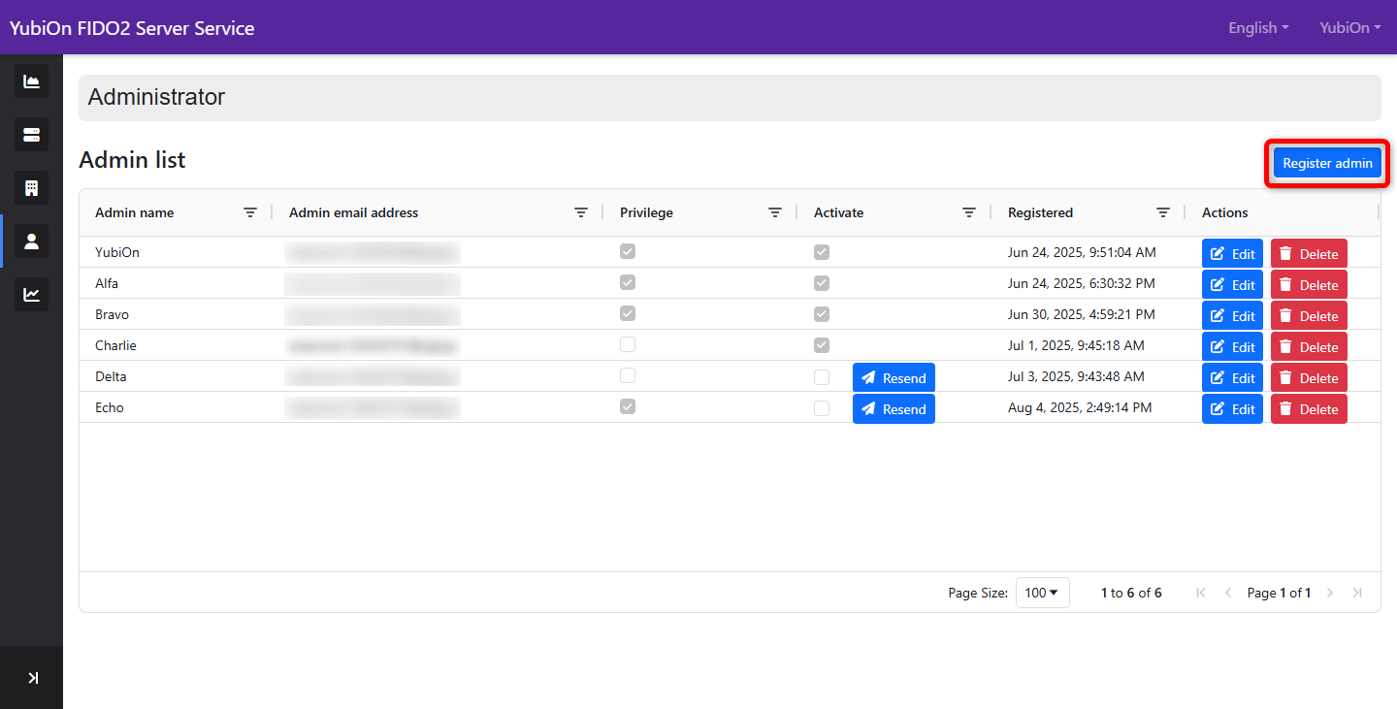Resend the activation email to Echo
The width and height of the screenshot is (1397, 709).
pos(893,409)
